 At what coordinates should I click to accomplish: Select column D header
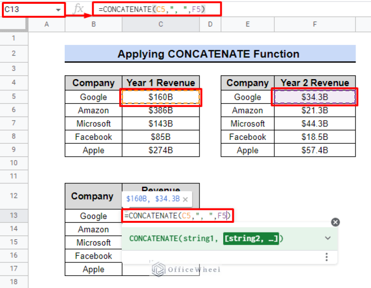[210, 24]
